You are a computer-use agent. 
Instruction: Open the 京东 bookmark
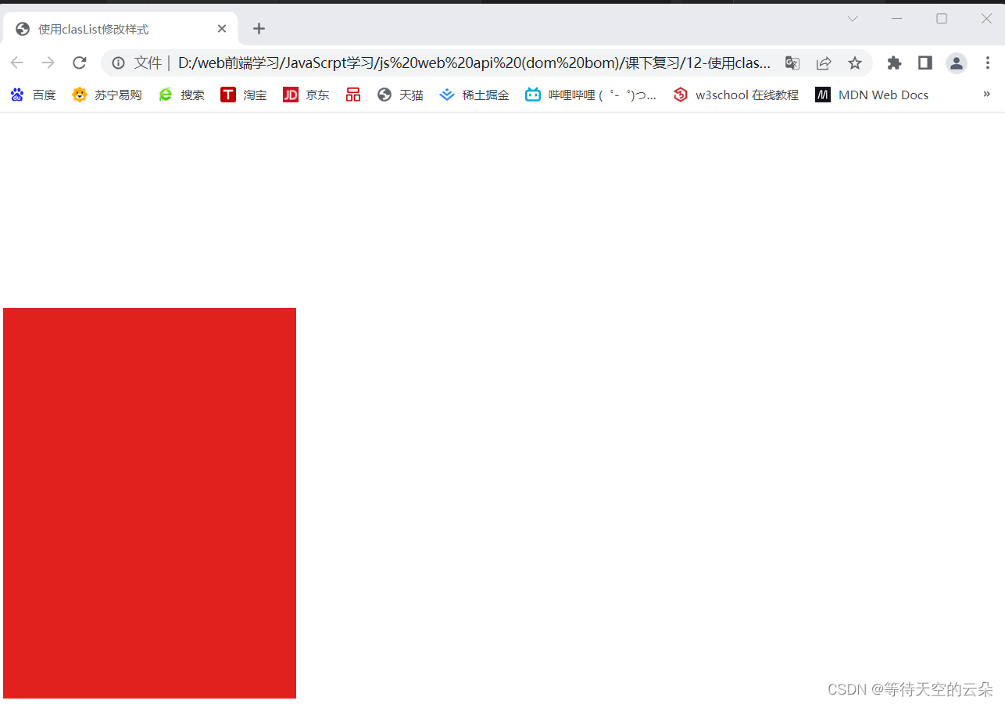point(306,95)
